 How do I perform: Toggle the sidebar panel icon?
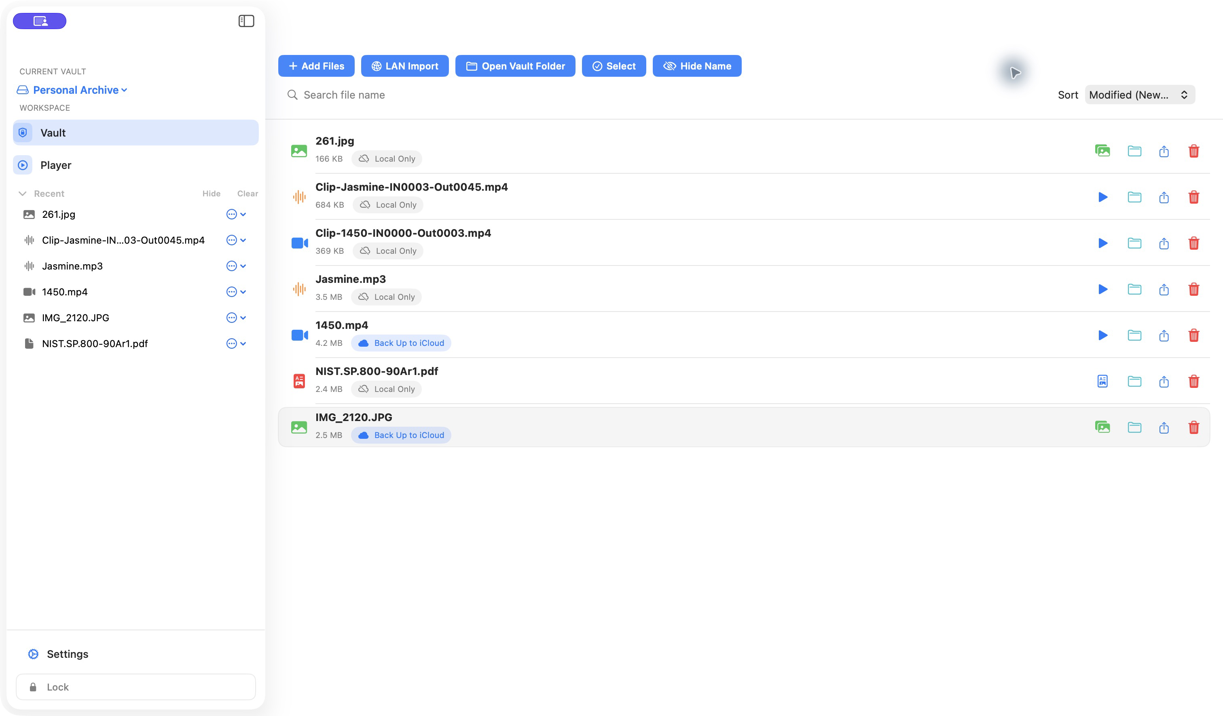coord(246,21)
